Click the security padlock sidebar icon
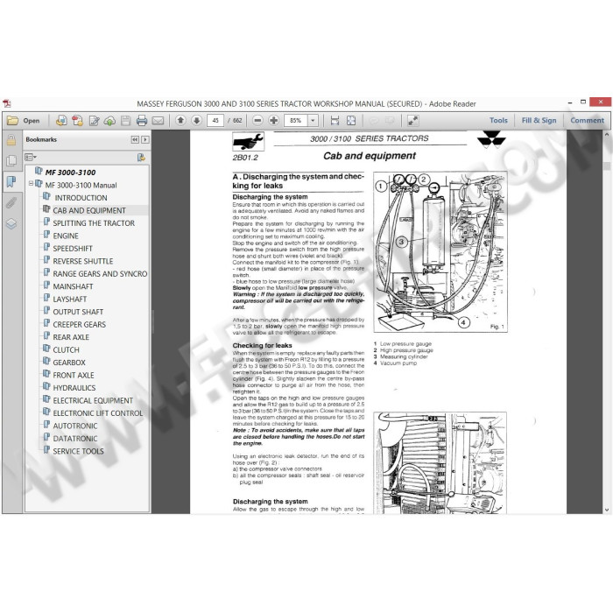The width and height of the screenshot is (613, 613). pyautogui.click(x=11, y=140)
